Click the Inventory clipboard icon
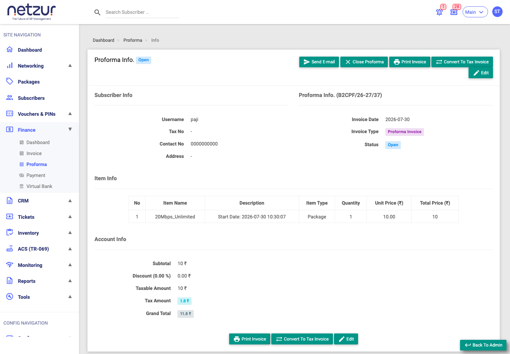The image size is (510, 354). pyautogui.click(x=10, y=233)
